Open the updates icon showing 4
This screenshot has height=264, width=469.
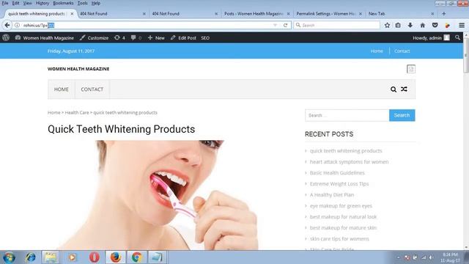pyautogui.click(x=119, y=37)
